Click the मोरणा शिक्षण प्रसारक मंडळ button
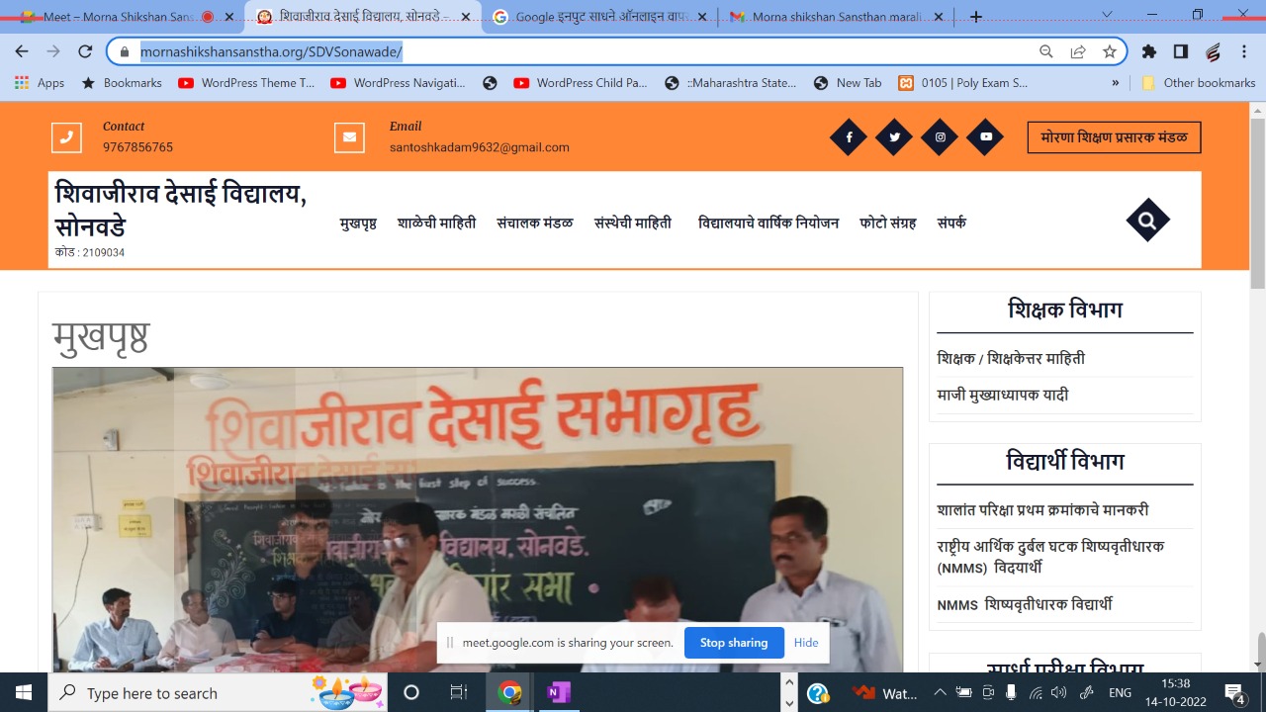The width and height of the screenshot is (1266, 712). click(1114, 137)
